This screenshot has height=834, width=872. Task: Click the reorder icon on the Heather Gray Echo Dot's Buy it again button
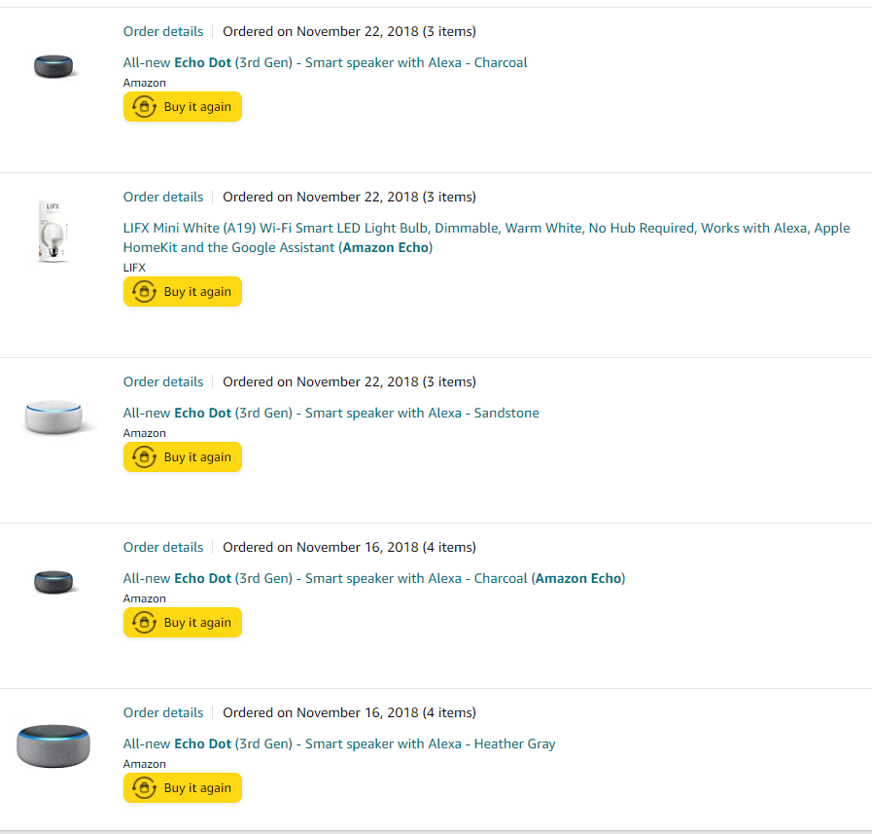coord(144,787)
